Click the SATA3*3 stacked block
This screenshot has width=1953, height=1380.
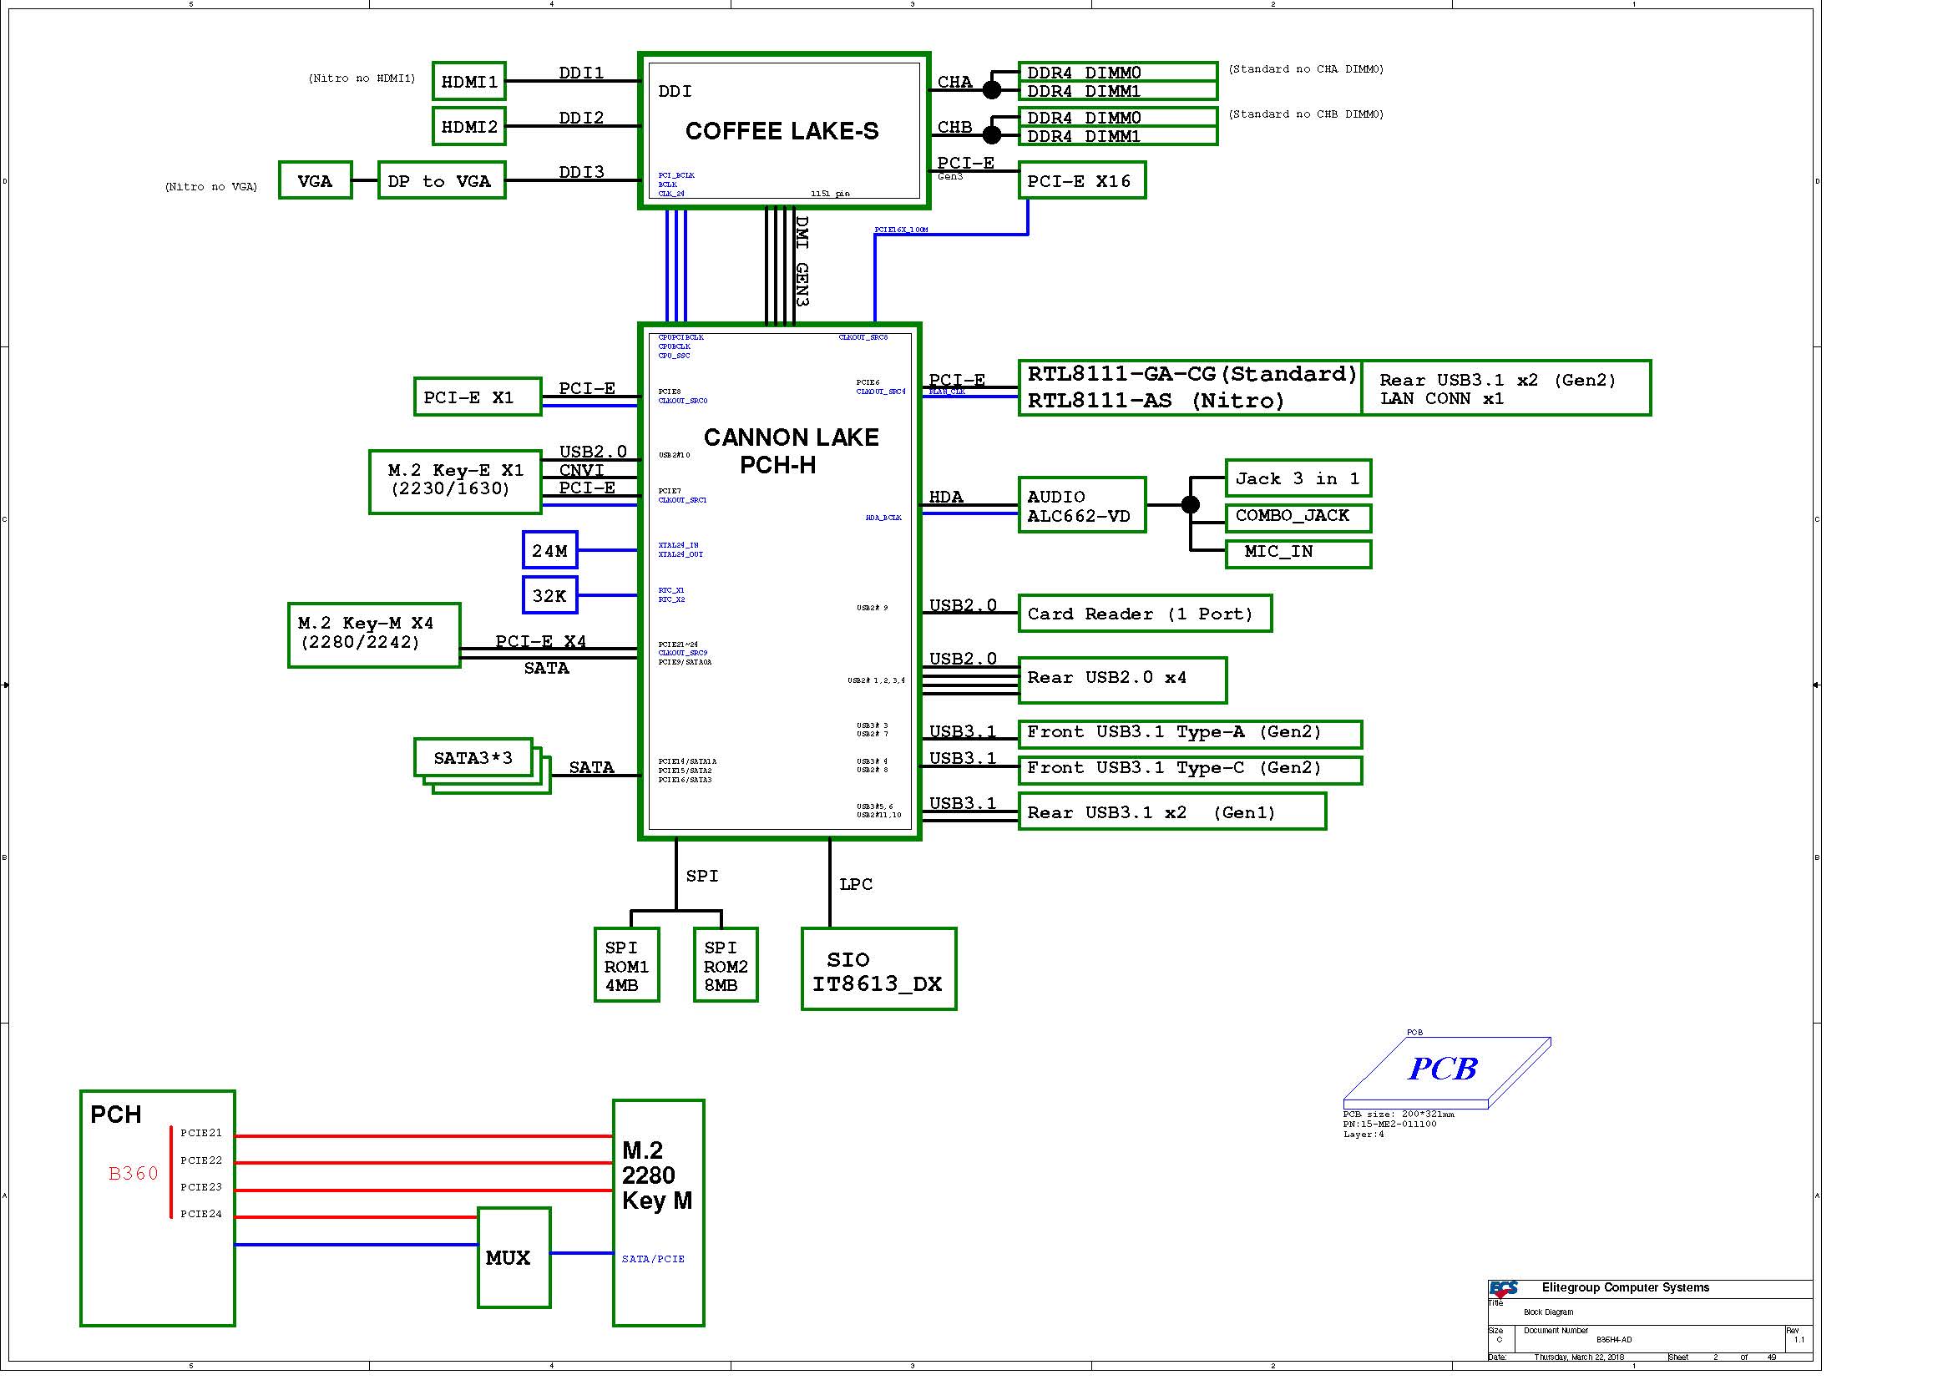click(x=483, y=766)
